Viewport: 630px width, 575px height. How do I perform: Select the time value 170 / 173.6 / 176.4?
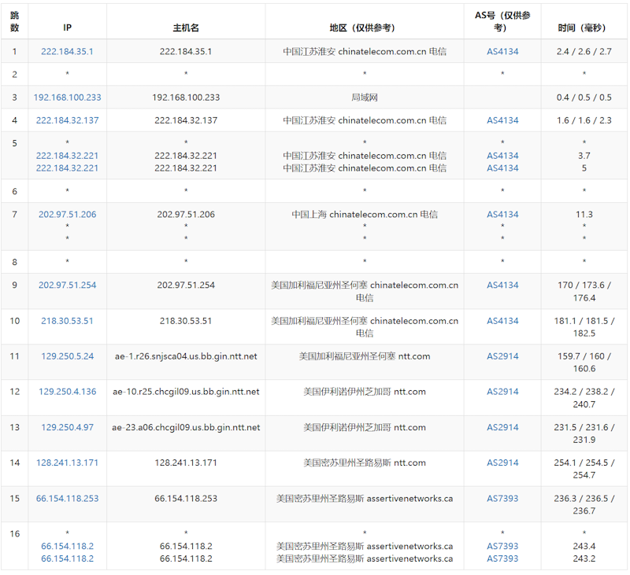click(584, 292)
